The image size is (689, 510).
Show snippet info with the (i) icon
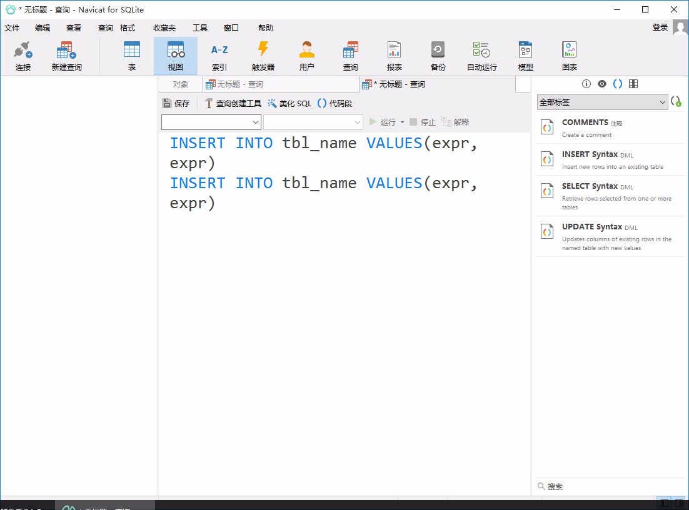click(x=586, y=83)
